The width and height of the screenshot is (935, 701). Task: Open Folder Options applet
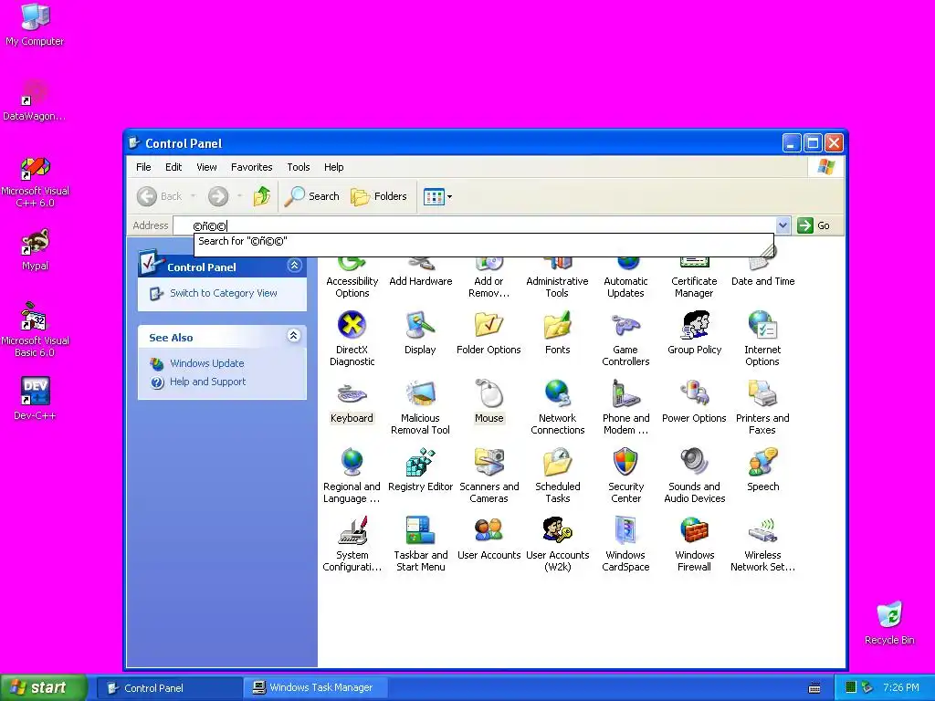pyautogui.click(x=489, y=332)
